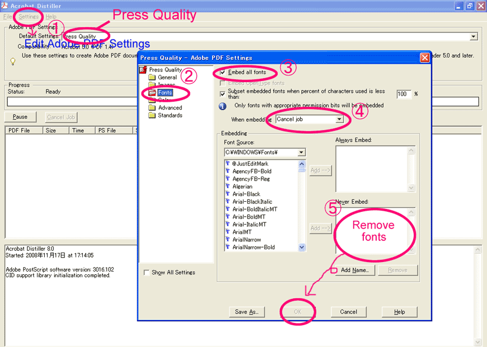
Task: Select the Fonts folder in the tree
Action: [x=165, y=92]
